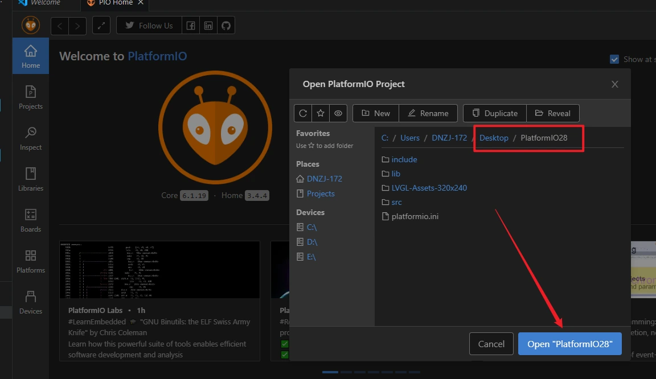Navigate to Desktop in breadcrumb path

(494, 138)
